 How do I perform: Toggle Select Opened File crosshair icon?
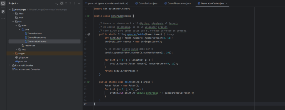click(62, 3)
